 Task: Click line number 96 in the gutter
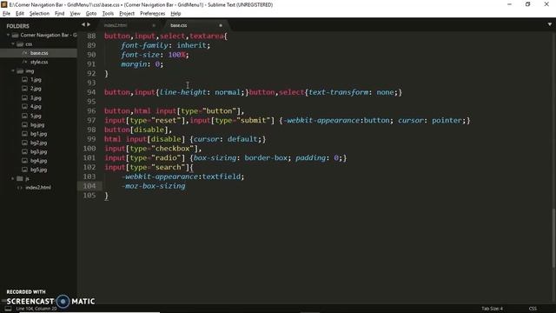(91, 110)
